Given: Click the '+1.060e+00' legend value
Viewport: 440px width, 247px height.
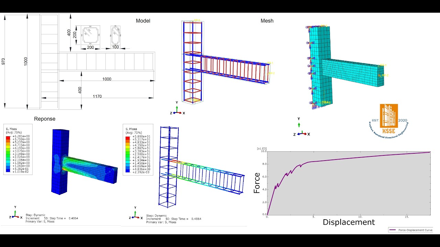Looking at the screenshot, I should point(21,166).
